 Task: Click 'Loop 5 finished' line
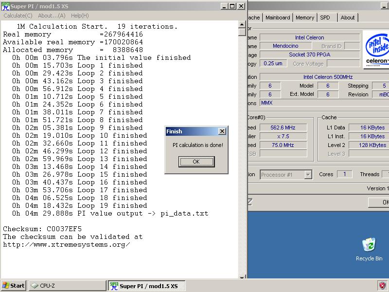pyautogui.click(x=77, y=96)
